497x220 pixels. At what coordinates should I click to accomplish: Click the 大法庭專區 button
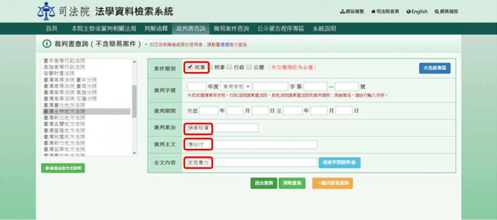(434, 68)
